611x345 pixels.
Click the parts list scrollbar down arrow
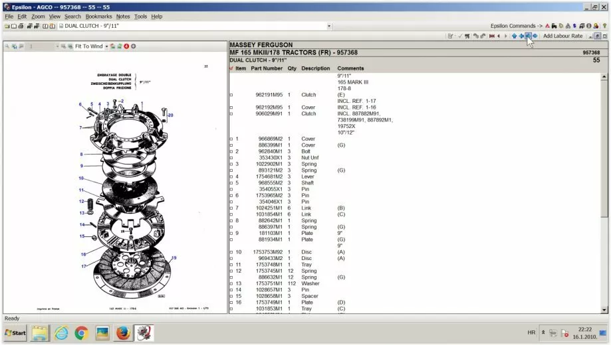tap(604, 310)
